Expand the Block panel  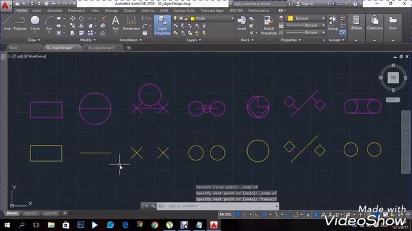[247, 40]
